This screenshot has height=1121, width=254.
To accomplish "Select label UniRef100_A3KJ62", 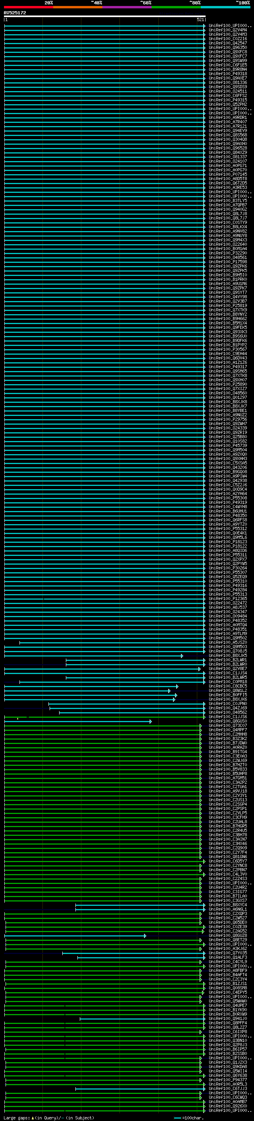I will (x=227, y=949).
